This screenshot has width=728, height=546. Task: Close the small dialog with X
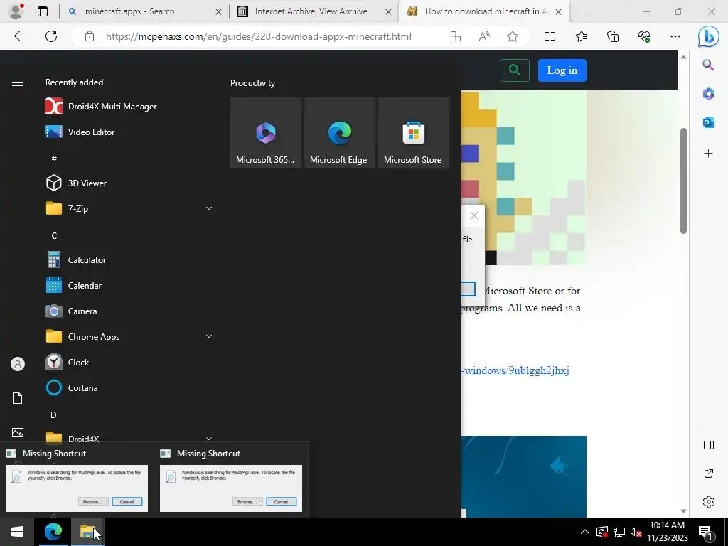pyautogui.click(x=473, y=215)
